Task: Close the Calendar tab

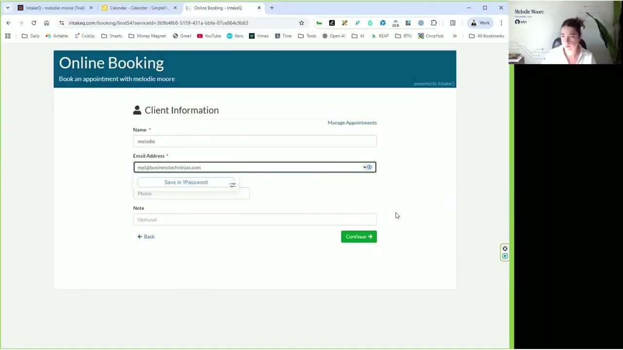Action: click(x=175, y=8)
